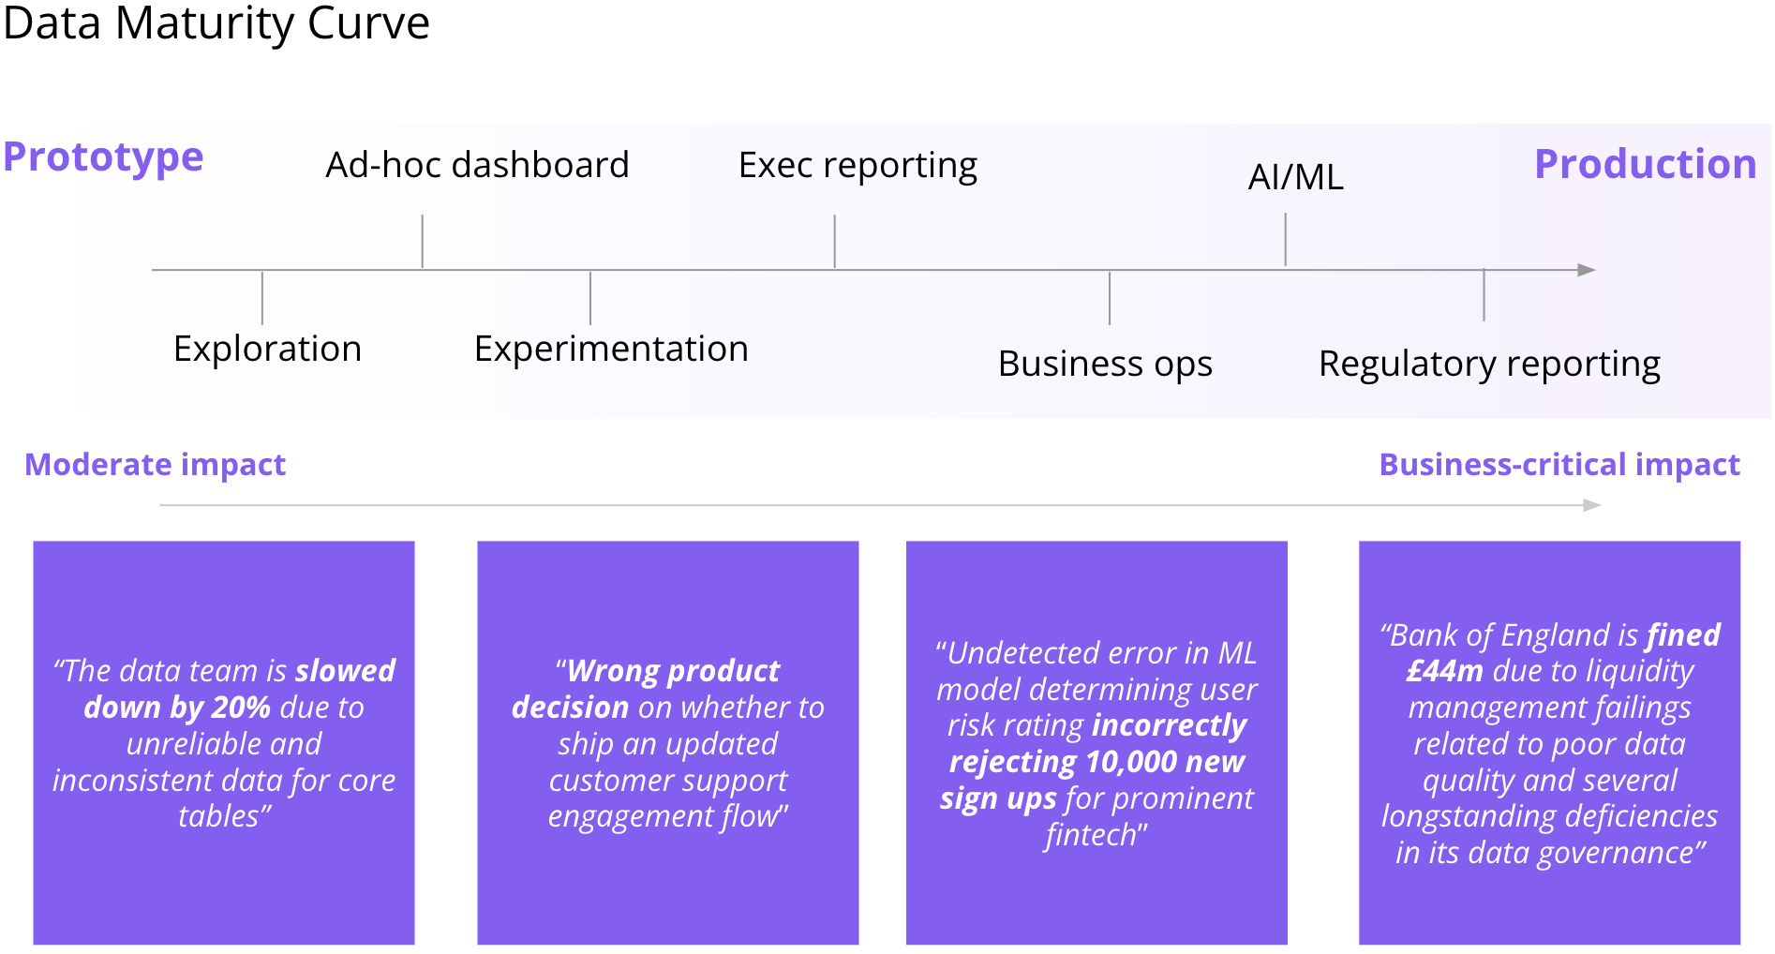Click the Ad-hoc dashboard label
Screen dimensions: 1775x954
pyautogui.click(x=477, y=165)
